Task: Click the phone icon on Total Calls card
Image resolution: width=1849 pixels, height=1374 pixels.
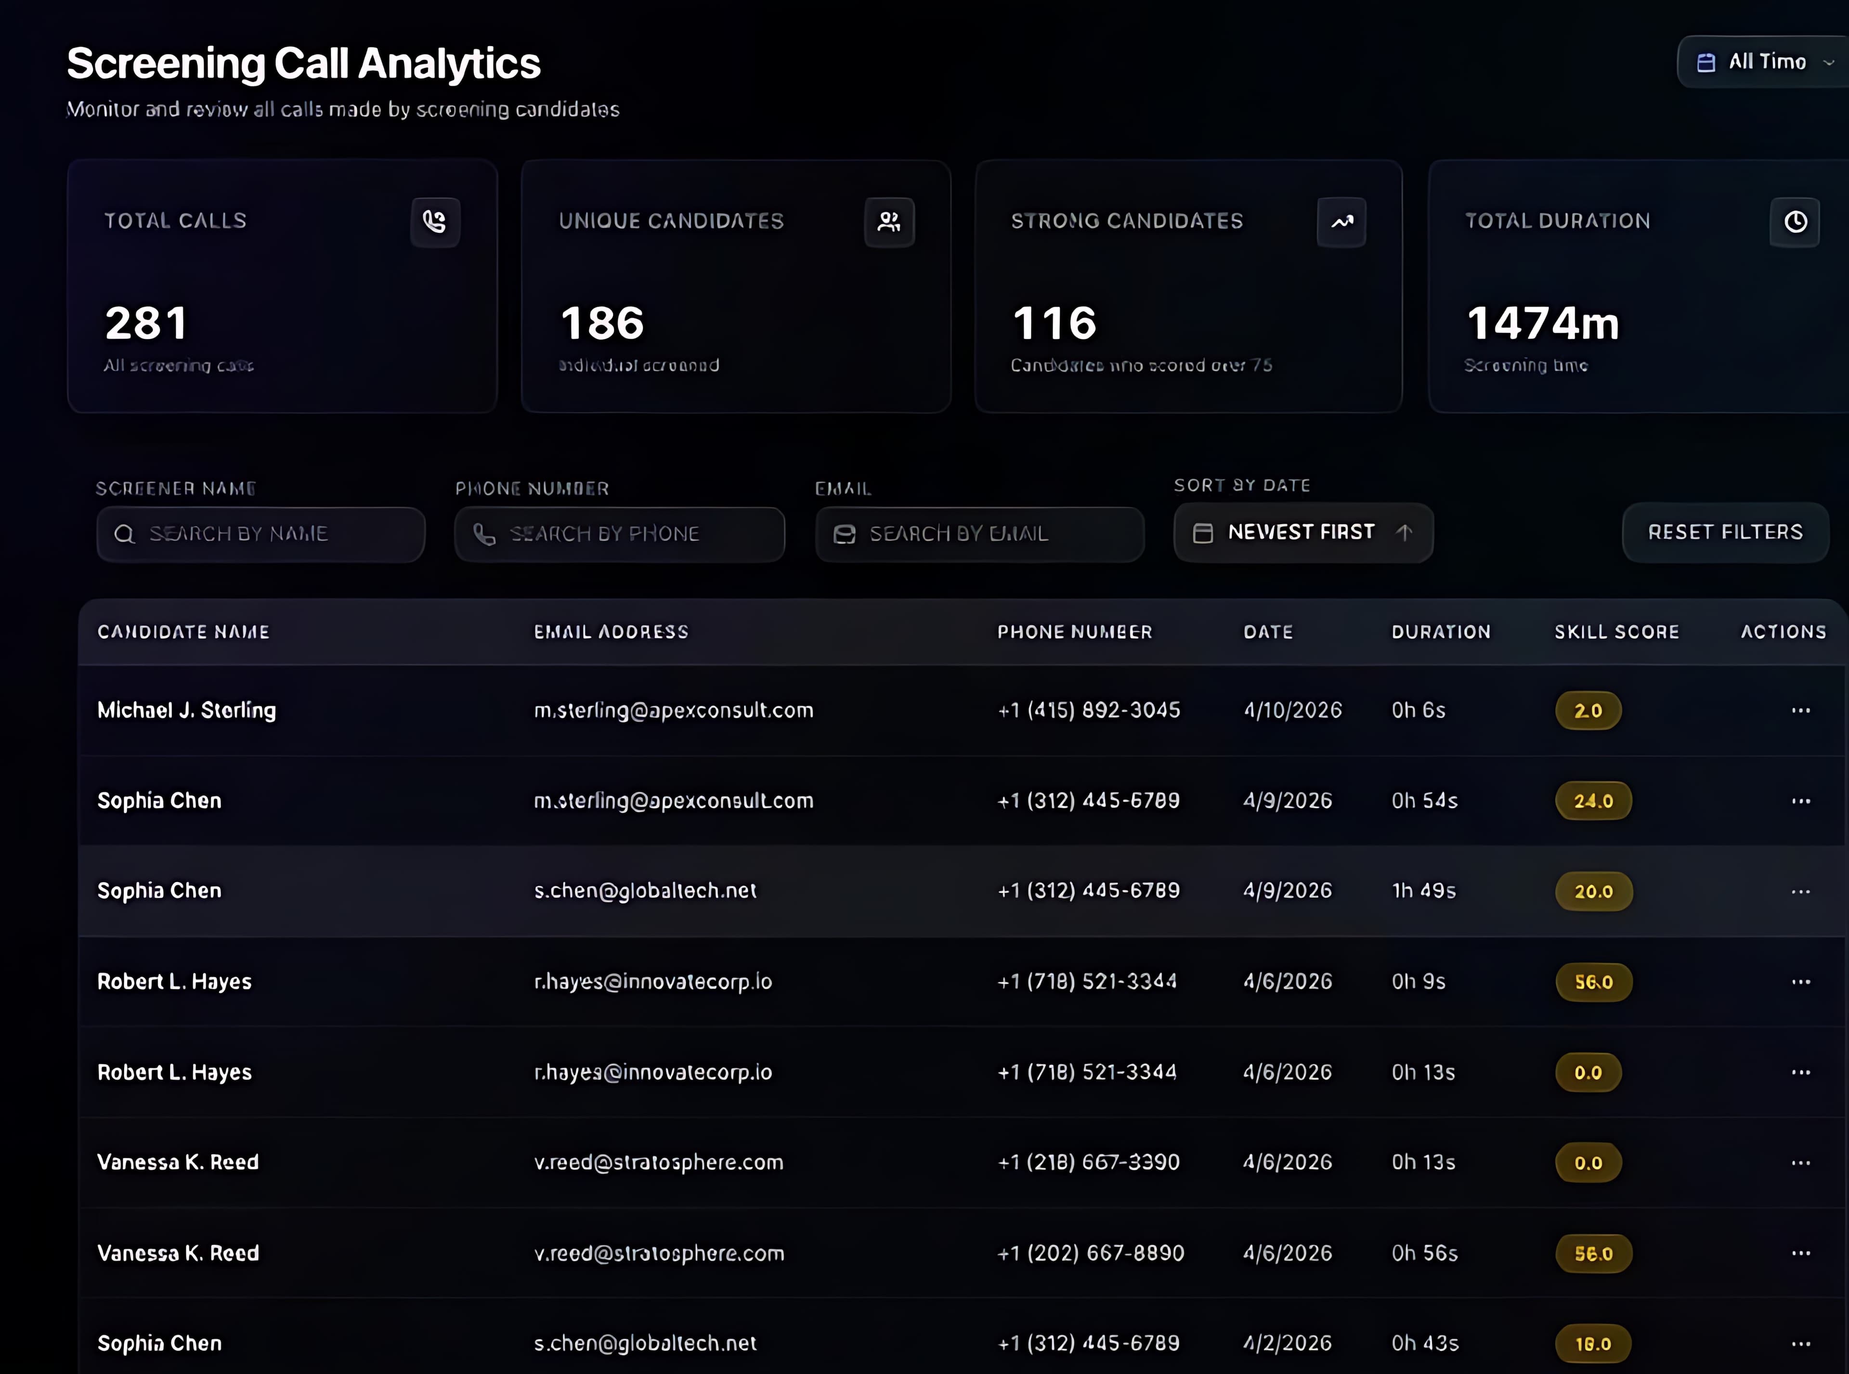Action: (435, 222)
